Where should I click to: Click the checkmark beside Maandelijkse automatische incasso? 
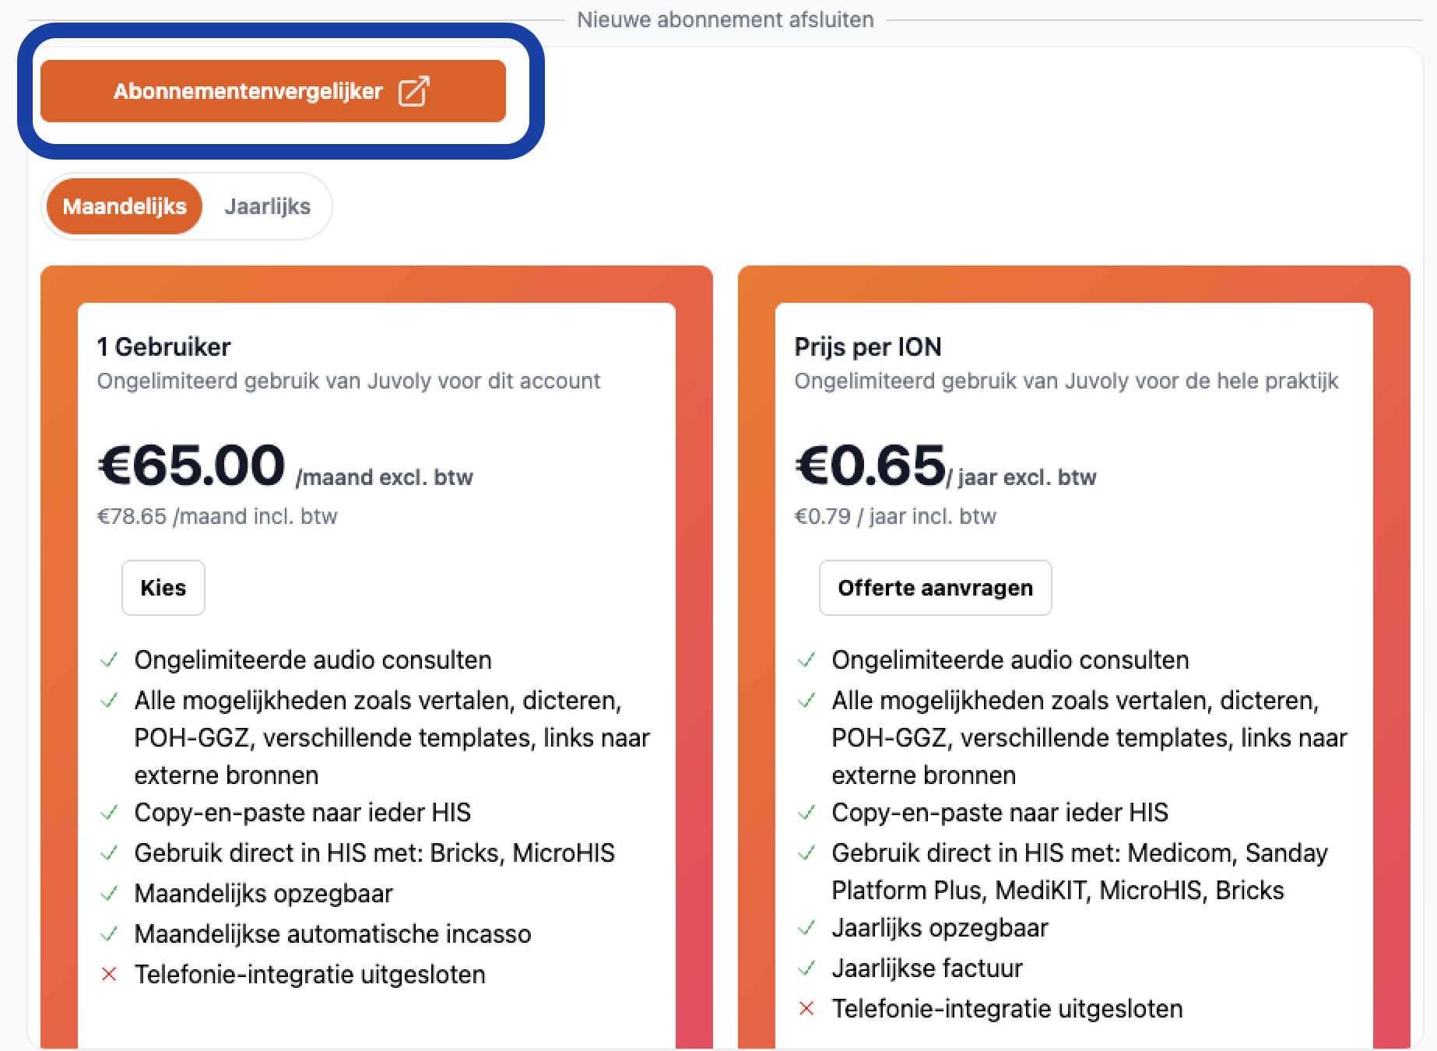[109, 933]
